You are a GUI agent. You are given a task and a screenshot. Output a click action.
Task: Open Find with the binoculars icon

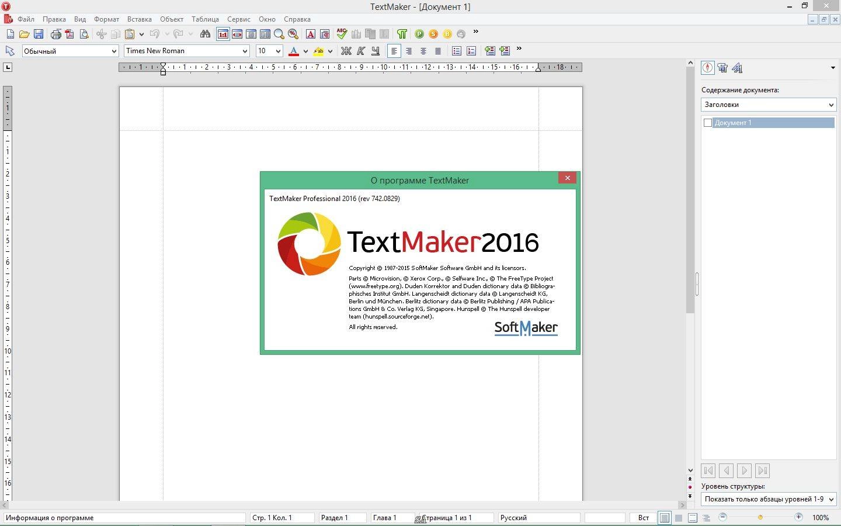pyautogui.click(x=205, y=34)
